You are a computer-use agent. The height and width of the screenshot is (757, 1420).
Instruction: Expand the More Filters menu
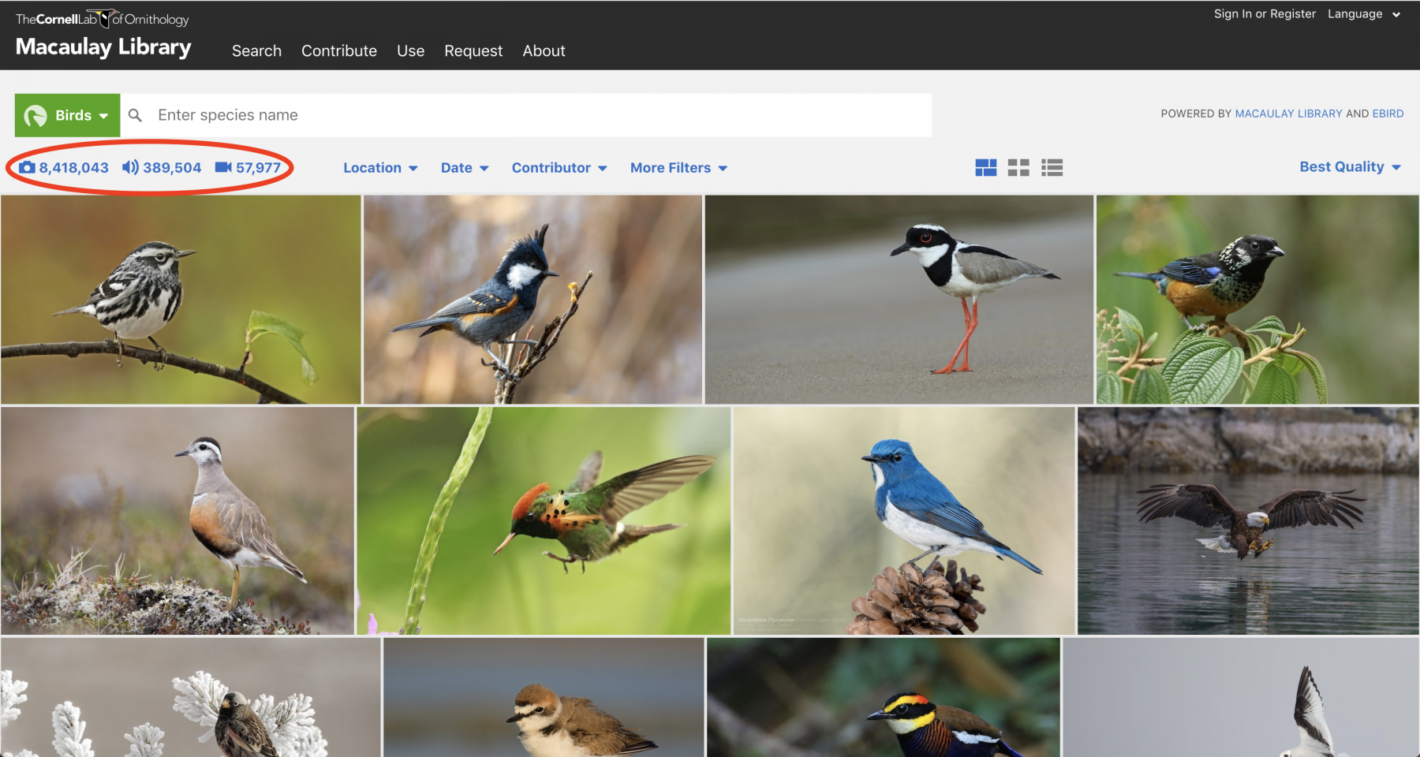[x=678, y=167]
